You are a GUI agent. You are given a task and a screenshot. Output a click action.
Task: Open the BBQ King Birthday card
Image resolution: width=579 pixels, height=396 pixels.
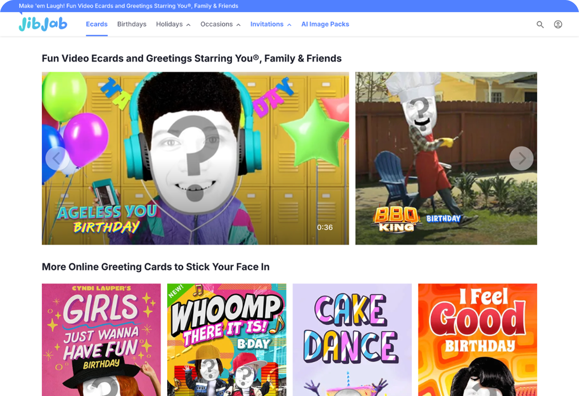pos(446,158)
